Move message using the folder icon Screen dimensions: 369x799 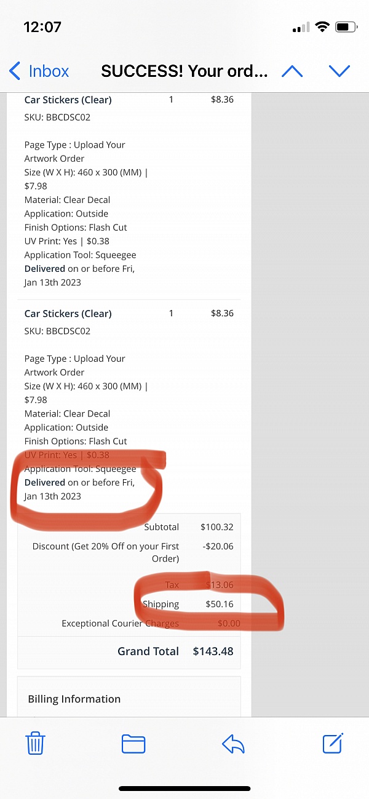(133, 744)
